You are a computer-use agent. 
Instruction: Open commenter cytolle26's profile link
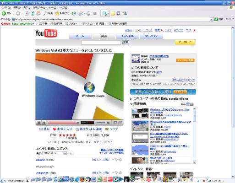tap(41, 160)
